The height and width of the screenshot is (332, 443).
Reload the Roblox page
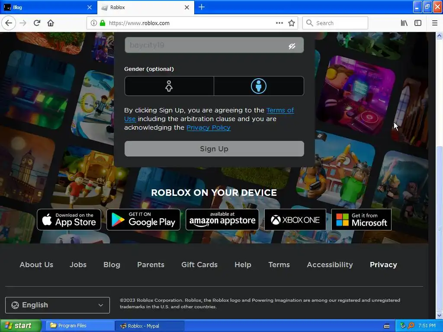[37, 23]
